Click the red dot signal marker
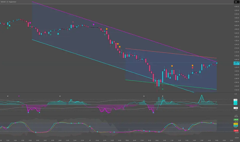 tap(192, 68)
